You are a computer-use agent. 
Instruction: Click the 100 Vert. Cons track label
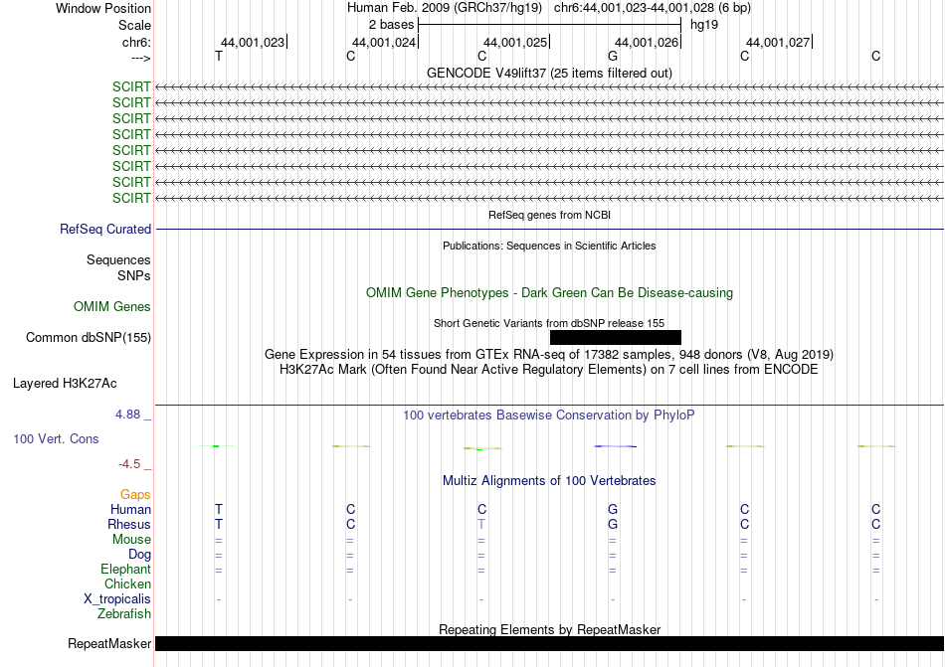pyautogui.click(x=56, y=438)
